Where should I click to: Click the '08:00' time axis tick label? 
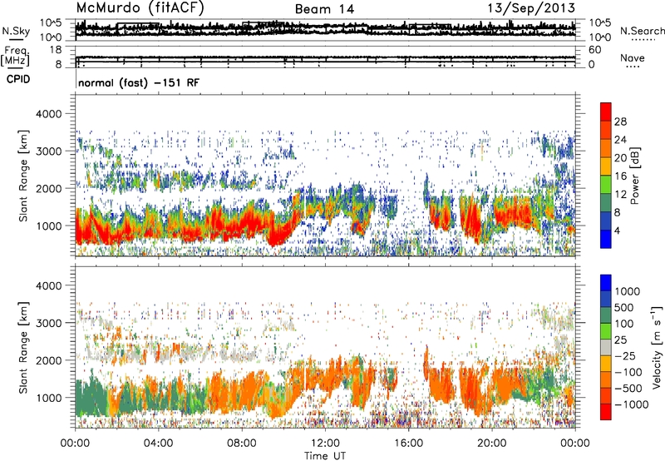(x=241, y=443)
